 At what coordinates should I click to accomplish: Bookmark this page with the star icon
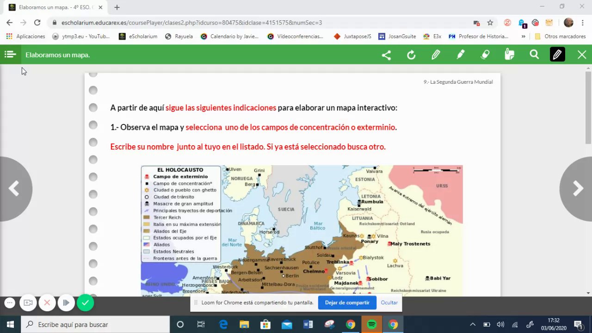tap(490, 23)
